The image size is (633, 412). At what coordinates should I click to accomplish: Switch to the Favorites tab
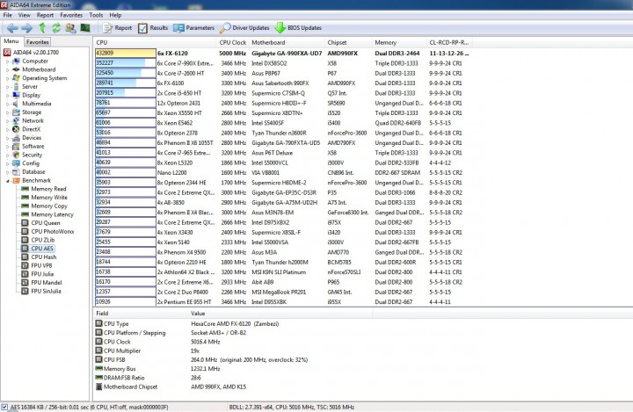[x=38, y=41]
